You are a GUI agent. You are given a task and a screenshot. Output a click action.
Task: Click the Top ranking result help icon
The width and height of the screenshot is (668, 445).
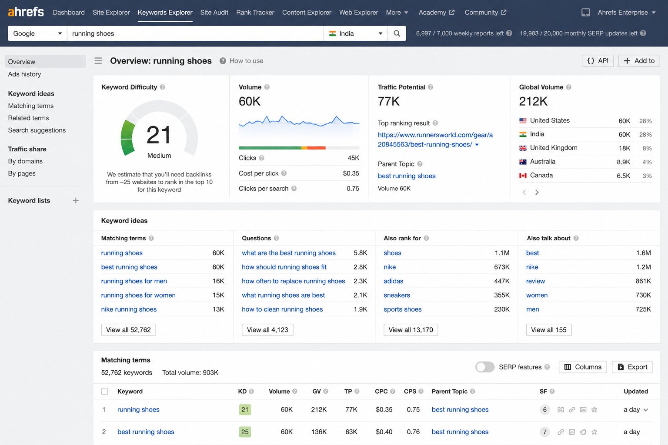coord(435,123)
